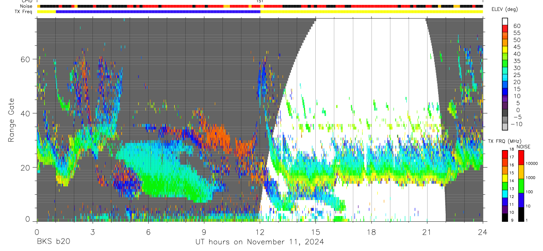Click the '30' label on the ELEV color bar
This screenshot has width=543, height=251.
pyautogui.click(x=516, y=68)
